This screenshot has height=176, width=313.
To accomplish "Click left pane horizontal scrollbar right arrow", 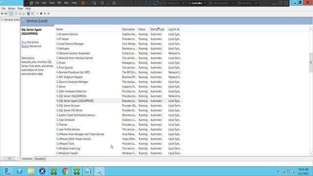I will pyautogui.click(x=18, y=158).
